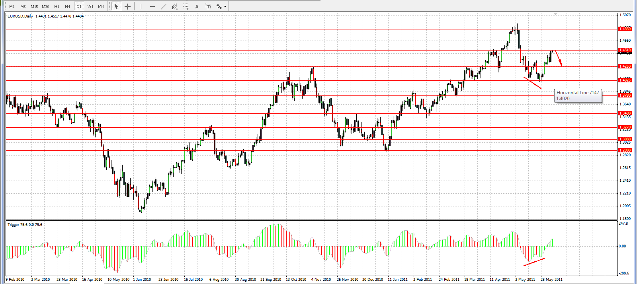Select the text 'A' tool
The height and width of the screenshot is (284, 637).
pyautogui.click(x=197, y=6)
